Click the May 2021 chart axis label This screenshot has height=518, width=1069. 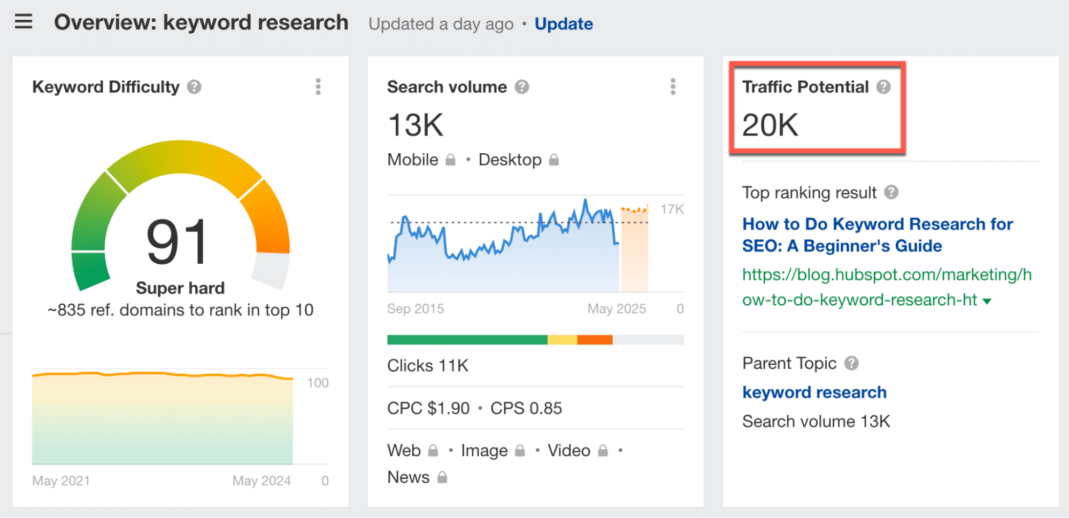[61, 481]
